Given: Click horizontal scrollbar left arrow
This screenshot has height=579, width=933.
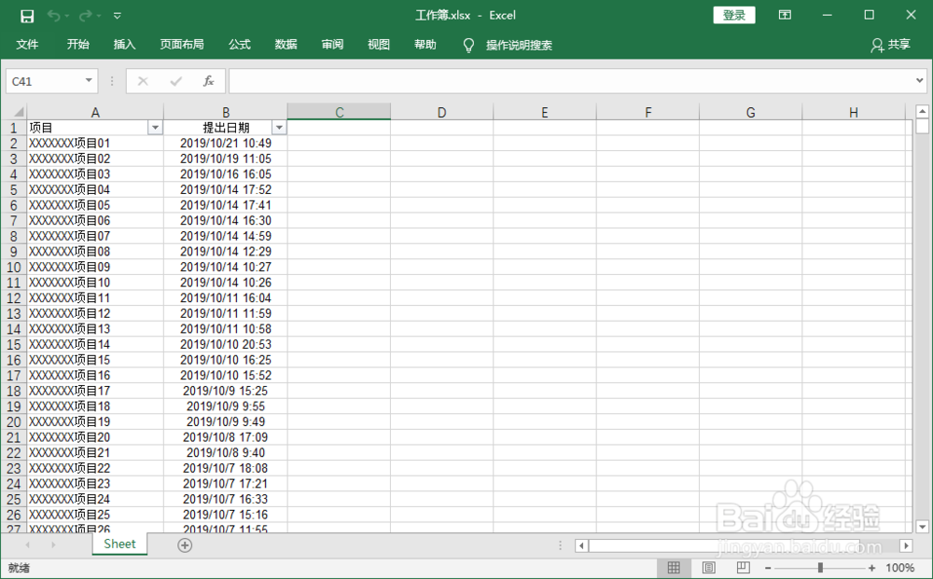Looking at the screenshot, I should [x=581, y=545].
